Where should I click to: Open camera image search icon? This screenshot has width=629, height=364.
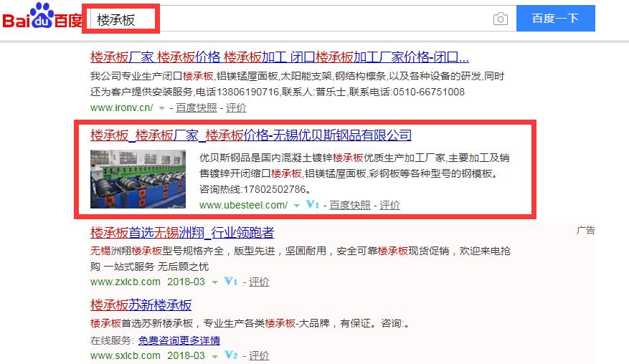[500, 19]
